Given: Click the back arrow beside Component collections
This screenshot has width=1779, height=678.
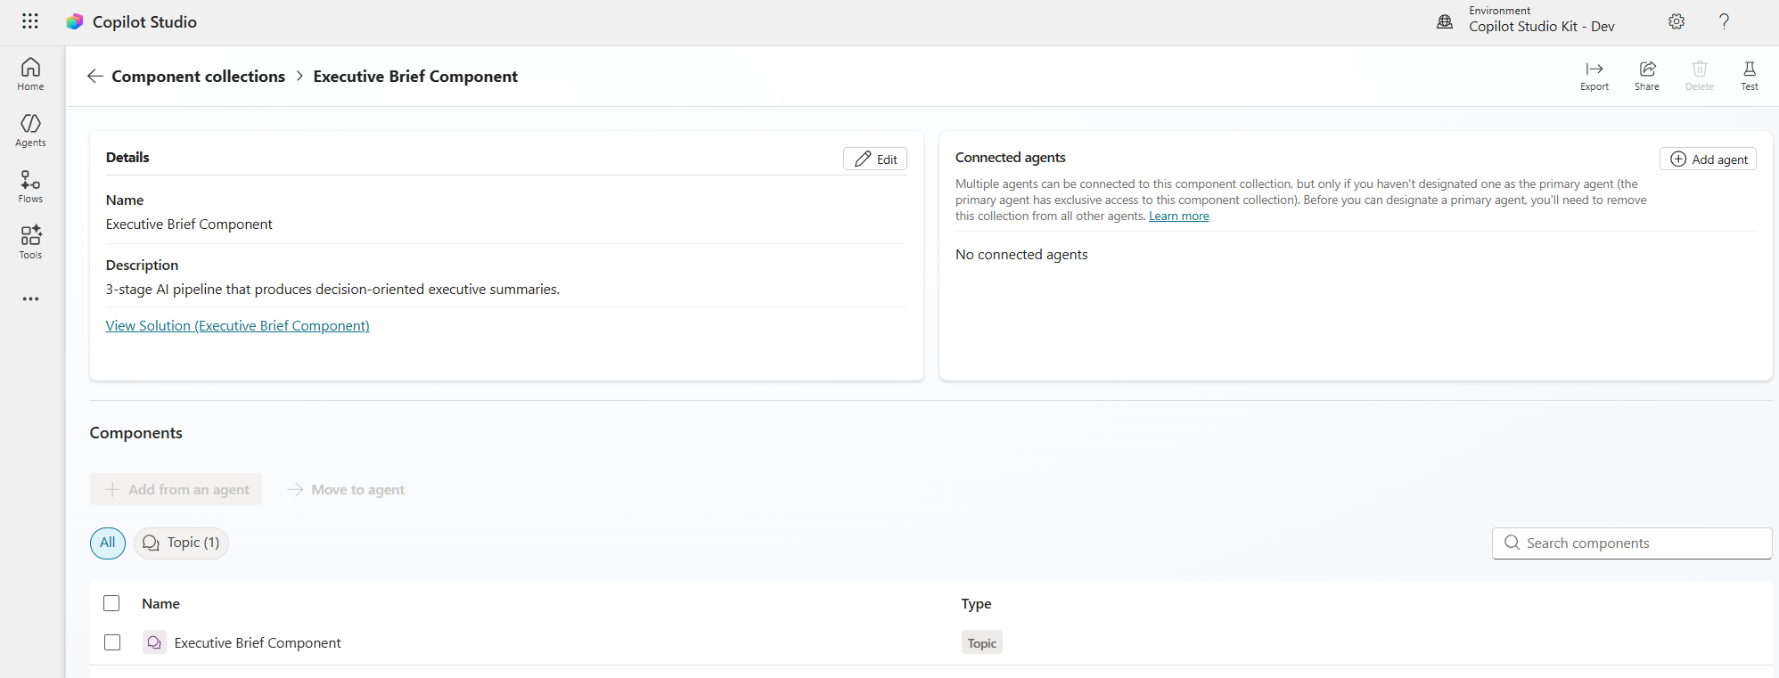Looking at the screenshot, I should [x=95, y=77].
